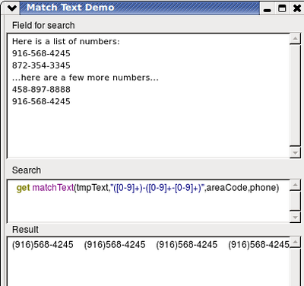Maximize the Match Text Demo window
The height and width of the screenshot is (286, 304).
click(282, 8)
